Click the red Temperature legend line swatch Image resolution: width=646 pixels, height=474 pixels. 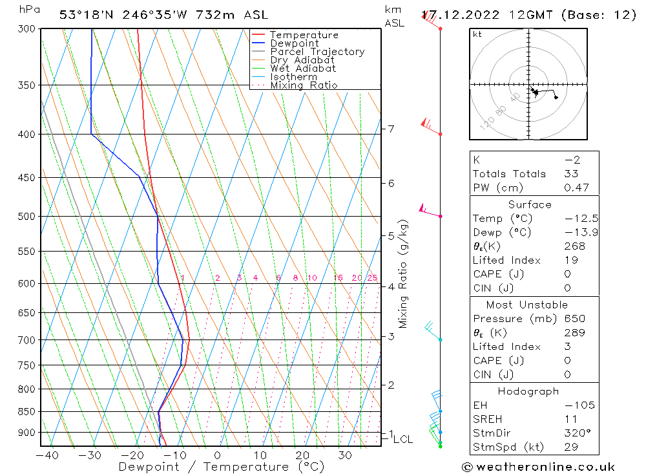[x=258, y=35]
